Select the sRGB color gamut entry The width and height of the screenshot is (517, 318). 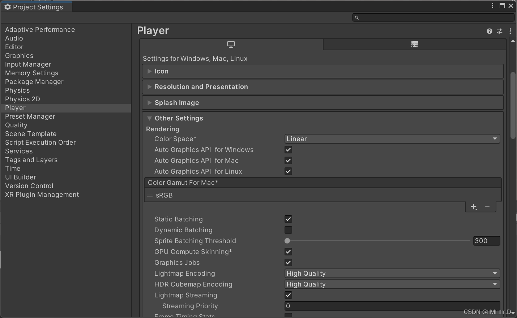[x=323, y=195]
